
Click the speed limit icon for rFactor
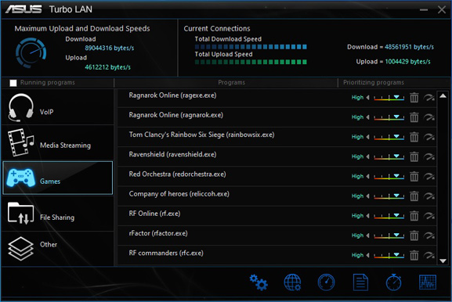pyautogui.click(x=429, y=235)
